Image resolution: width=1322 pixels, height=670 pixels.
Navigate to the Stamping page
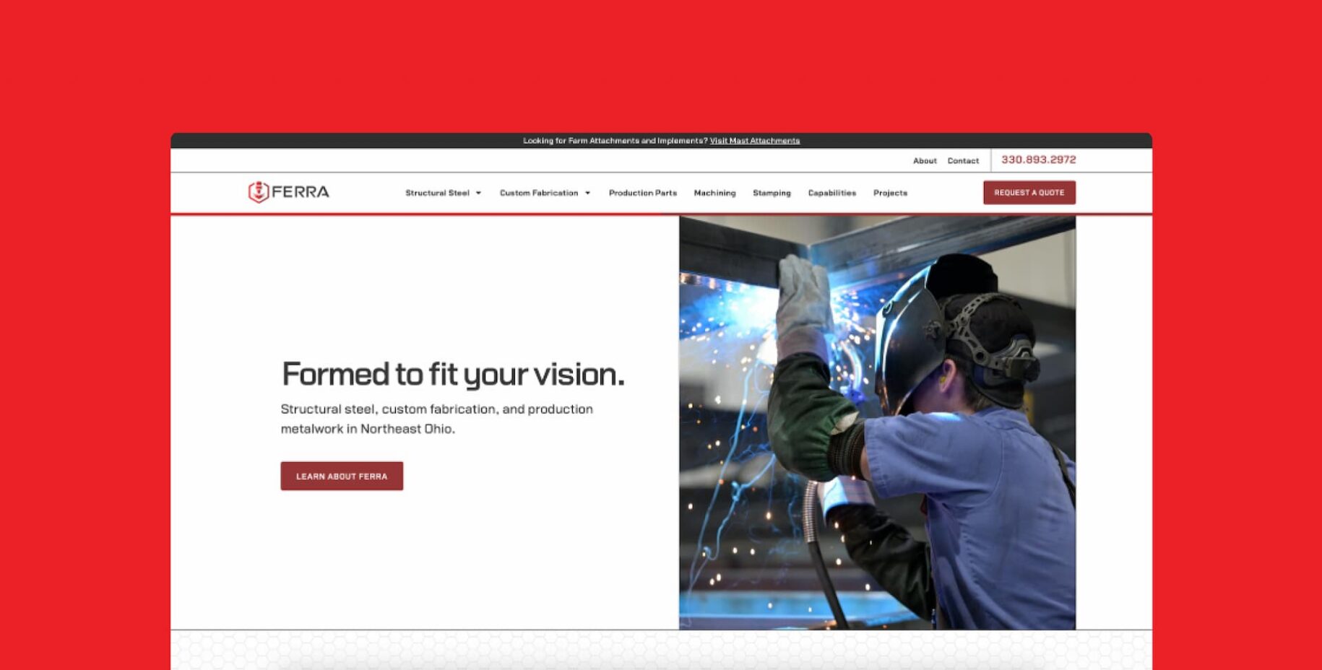pos(772,193)
